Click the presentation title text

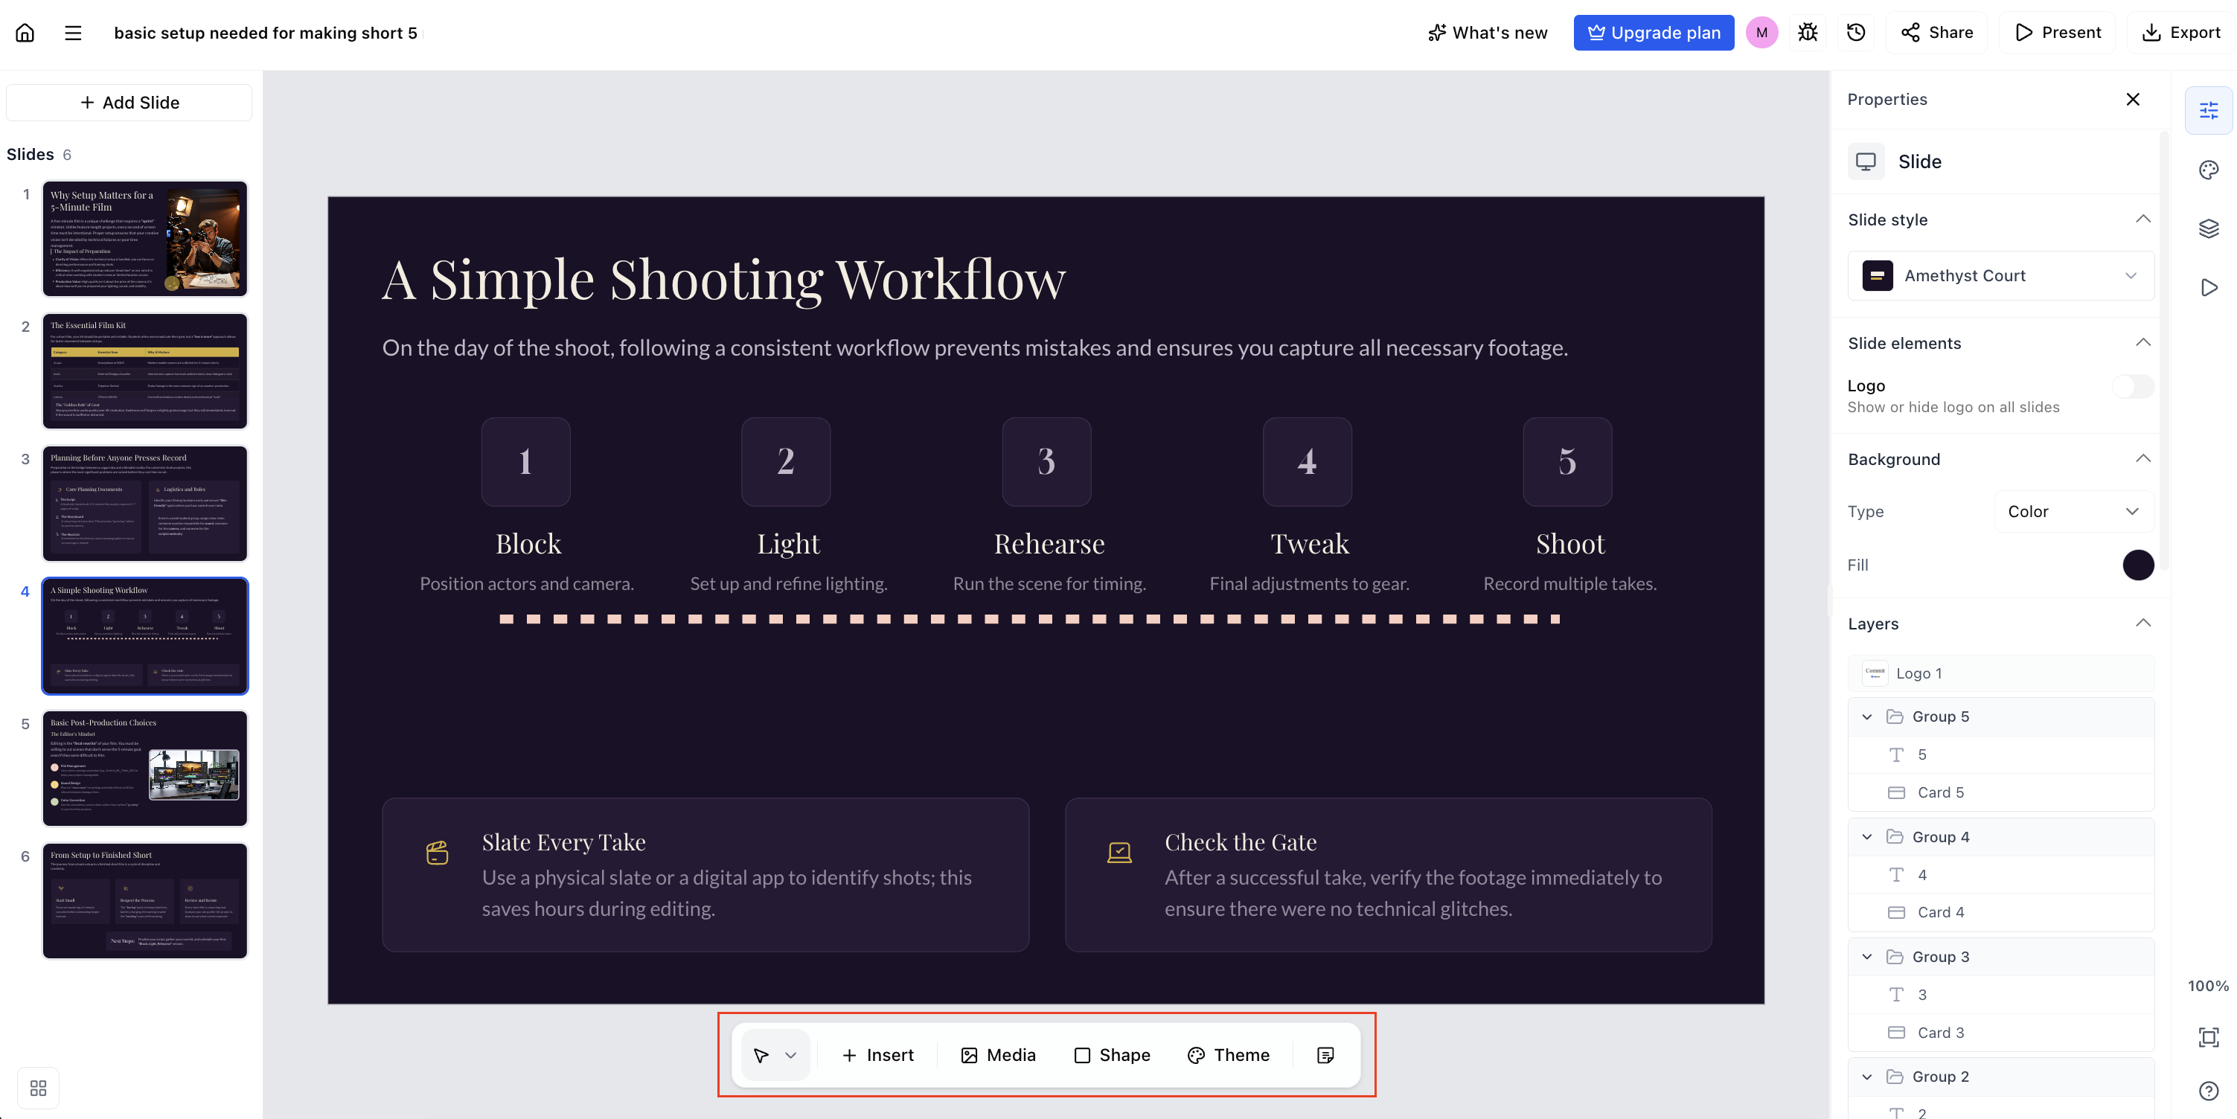[x=266, y=33]
